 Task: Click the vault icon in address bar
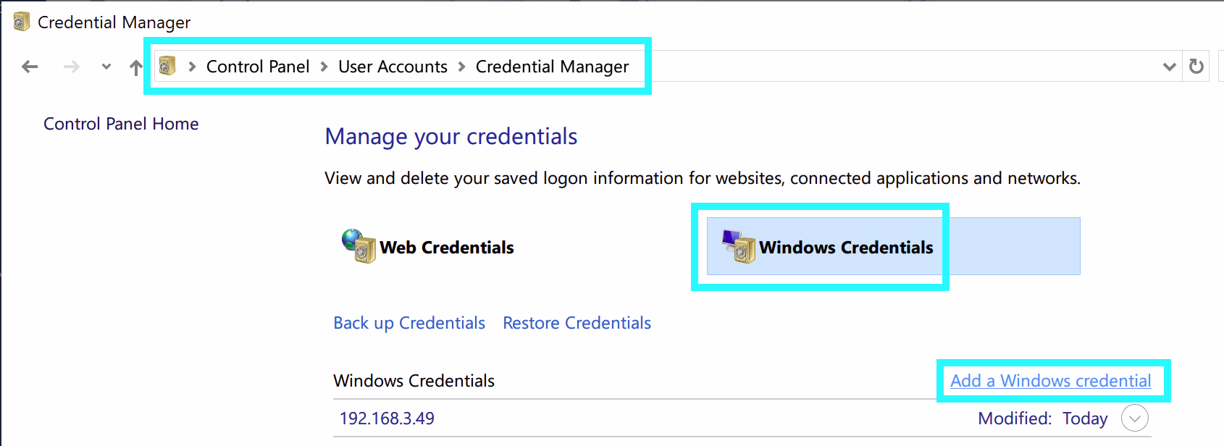167,67
